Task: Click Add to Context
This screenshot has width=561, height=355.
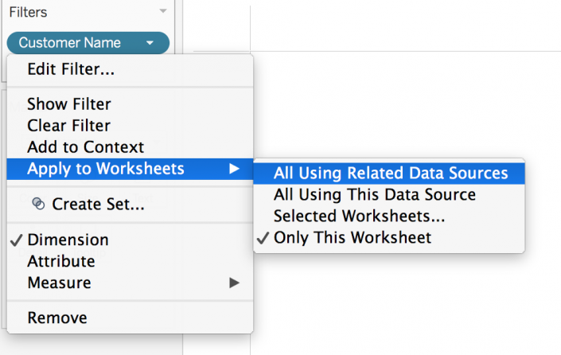Action: [x=85, y=147]
